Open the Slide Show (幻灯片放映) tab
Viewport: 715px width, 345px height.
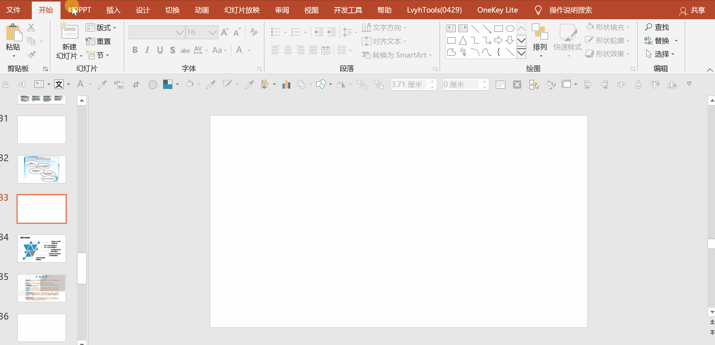point(242,10)
